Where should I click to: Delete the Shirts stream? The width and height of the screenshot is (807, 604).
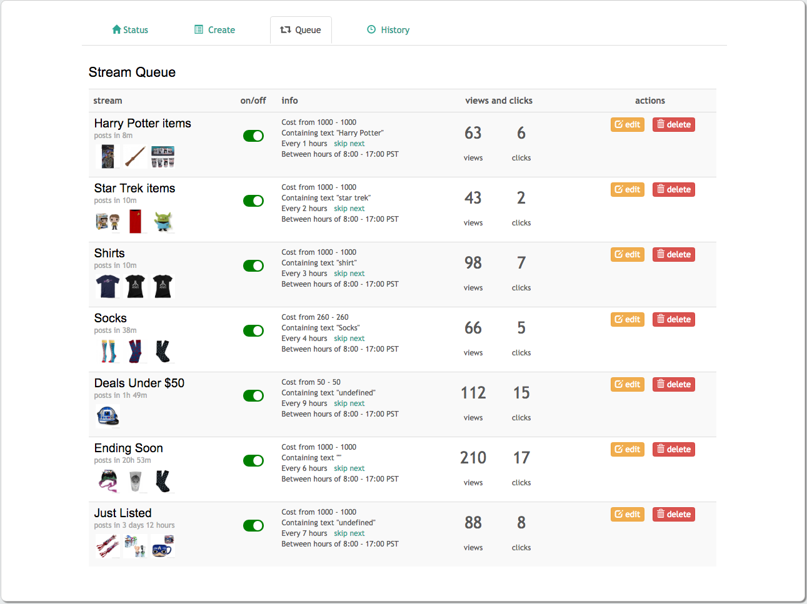click(673, 254)
